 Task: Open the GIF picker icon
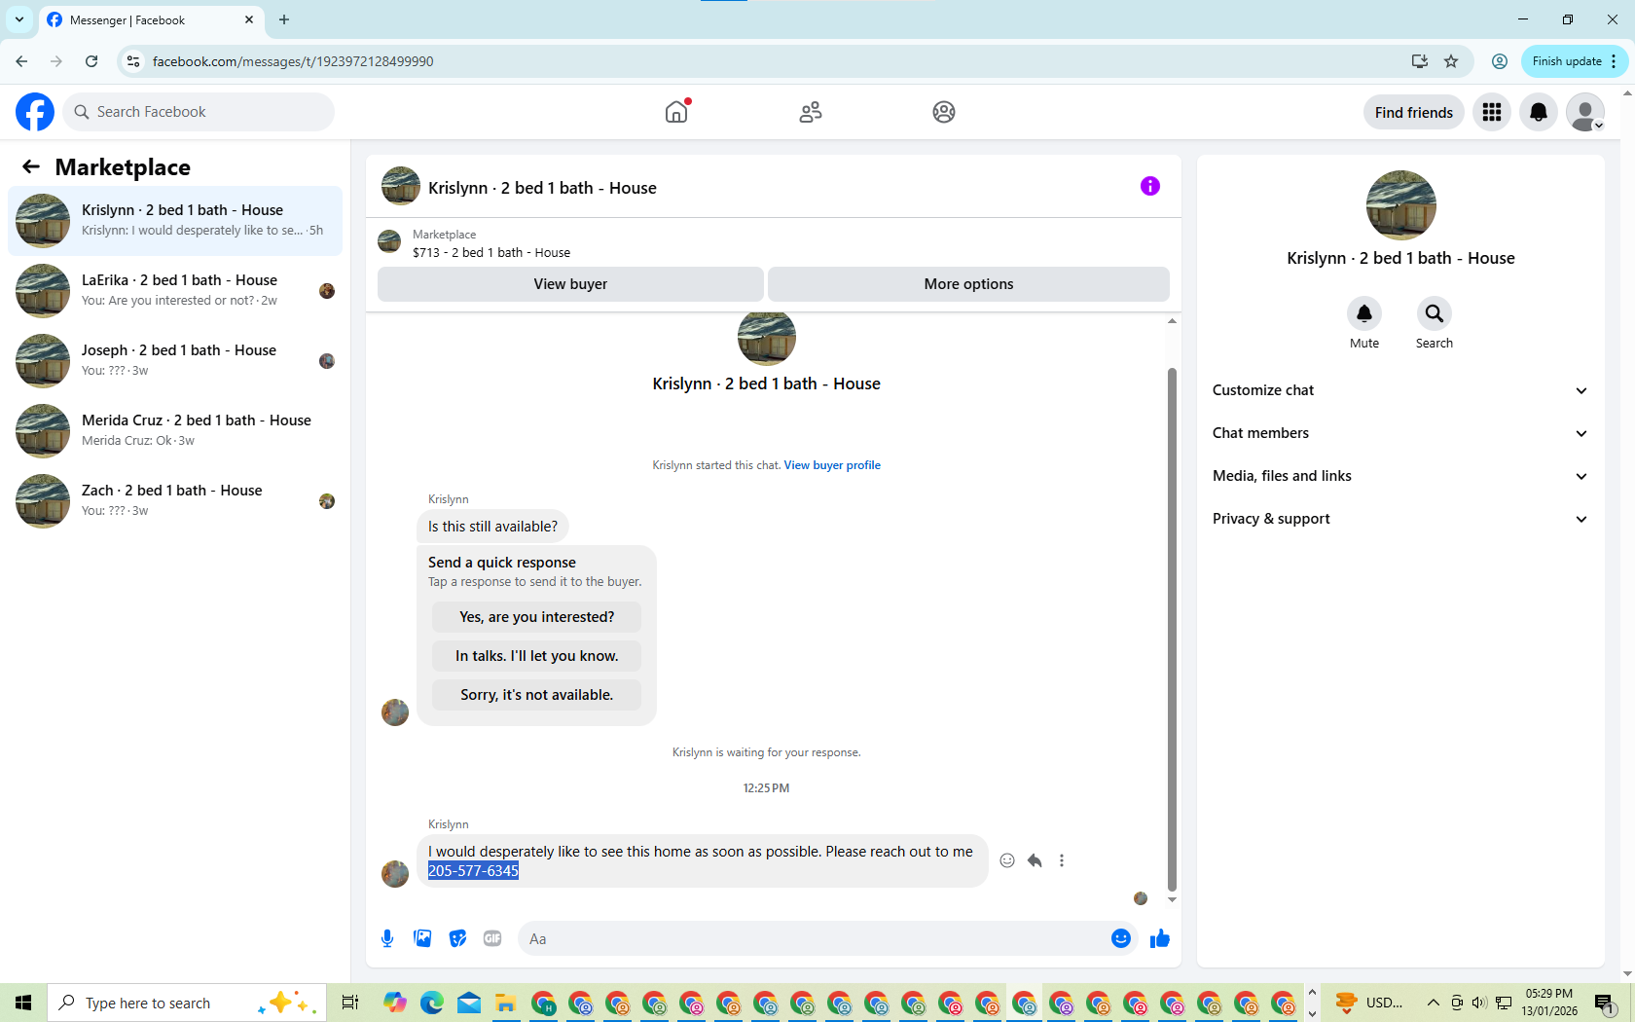(x=492, y=938)
